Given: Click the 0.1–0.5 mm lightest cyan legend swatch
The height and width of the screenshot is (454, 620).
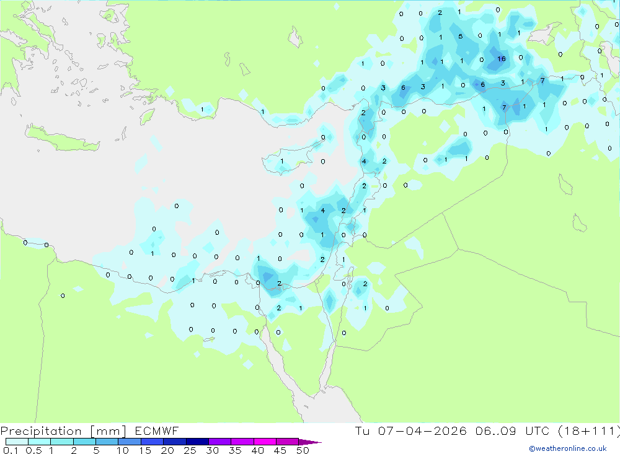Looking at the screenshot, I should point(17,442).
